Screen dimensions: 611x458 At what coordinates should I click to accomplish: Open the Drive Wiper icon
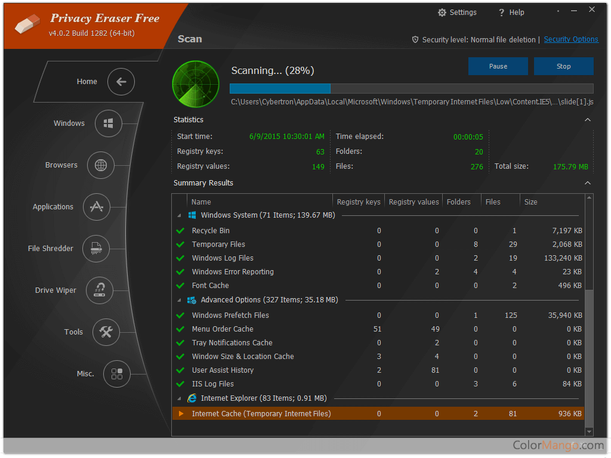click(x=100, y=290)
